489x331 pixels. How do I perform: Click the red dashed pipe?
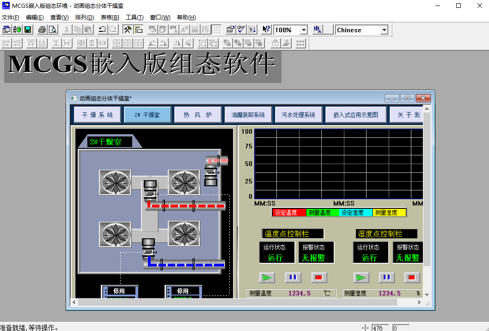186,206
